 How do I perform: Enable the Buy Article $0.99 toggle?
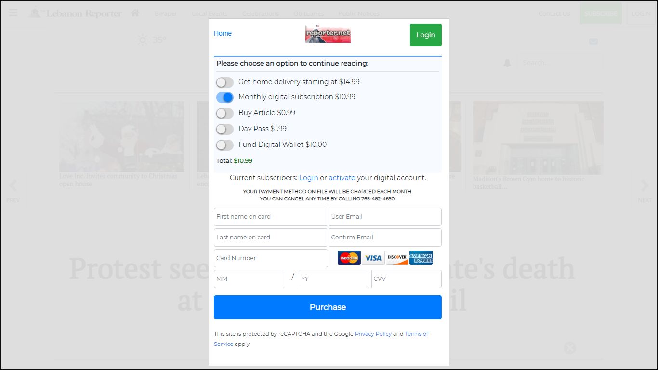tap(224, 113)
